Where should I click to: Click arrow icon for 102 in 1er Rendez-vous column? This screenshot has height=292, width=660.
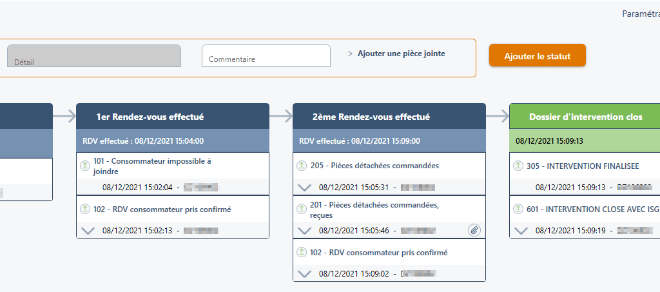pyautogui.click(x=84, y=209)
